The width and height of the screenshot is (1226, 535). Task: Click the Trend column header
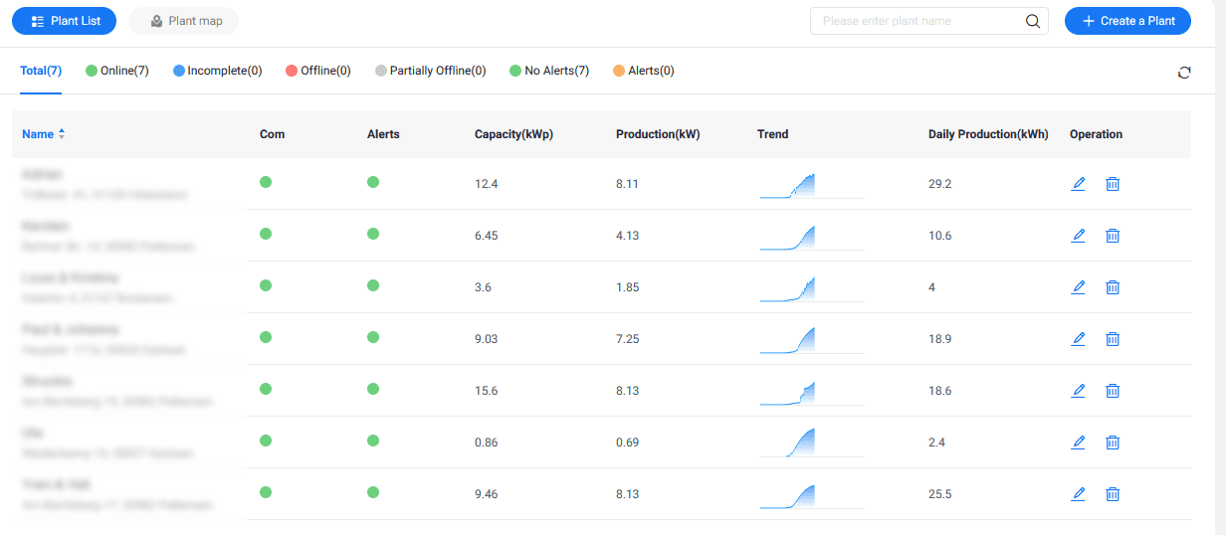point(772,134)
